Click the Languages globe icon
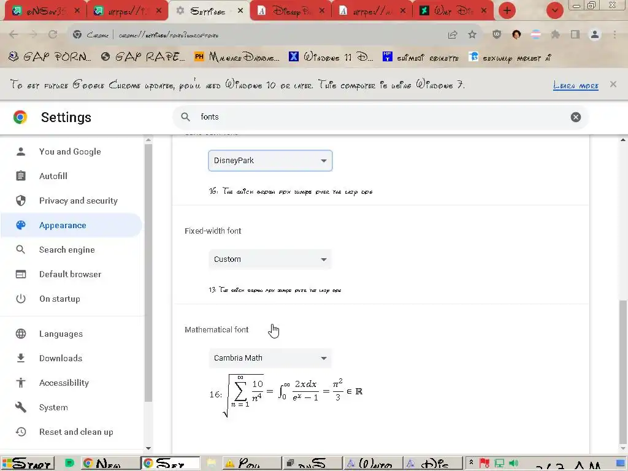 (x=21, y=334)
